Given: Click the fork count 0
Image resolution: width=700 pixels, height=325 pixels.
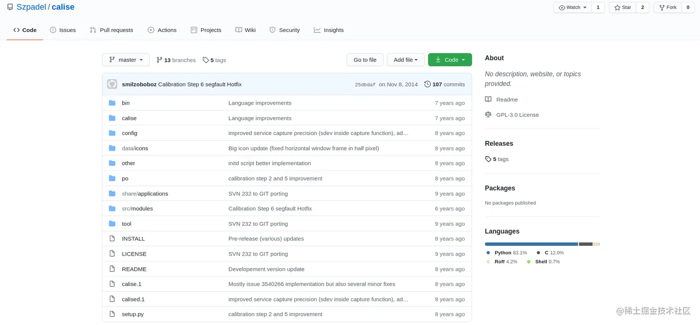Looking at the screenshot, I should [688, 7].
